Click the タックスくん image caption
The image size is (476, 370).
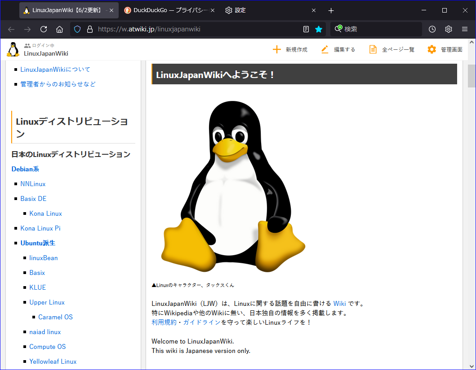pyautogui.click(x=193, y=285)
